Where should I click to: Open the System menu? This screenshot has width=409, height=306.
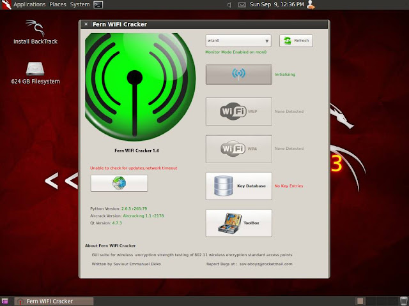click(x=80, y=4)
